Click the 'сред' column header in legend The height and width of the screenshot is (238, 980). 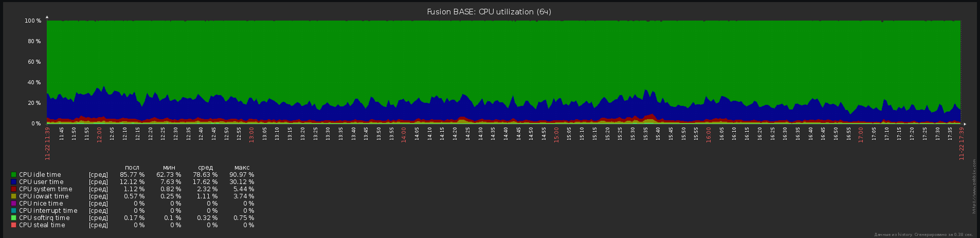pos(205,168)
